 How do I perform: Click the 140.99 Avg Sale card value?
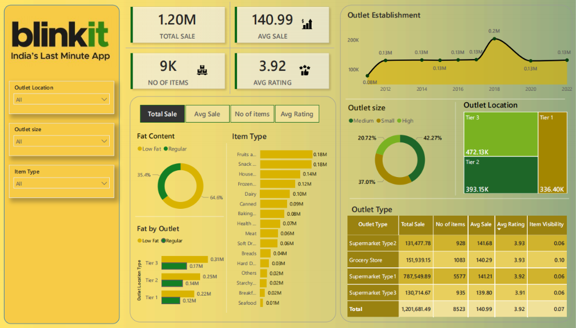(272, 20)
